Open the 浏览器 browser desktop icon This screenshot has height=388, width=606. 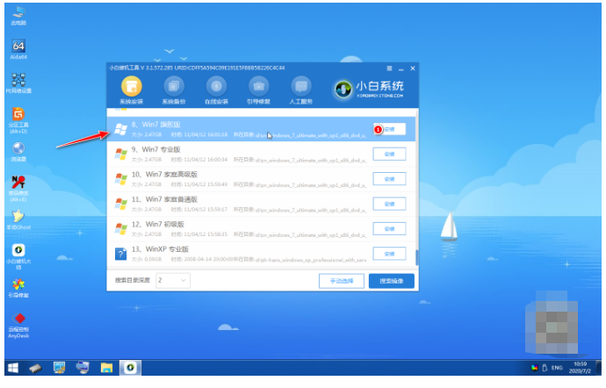tap(18, 152)
